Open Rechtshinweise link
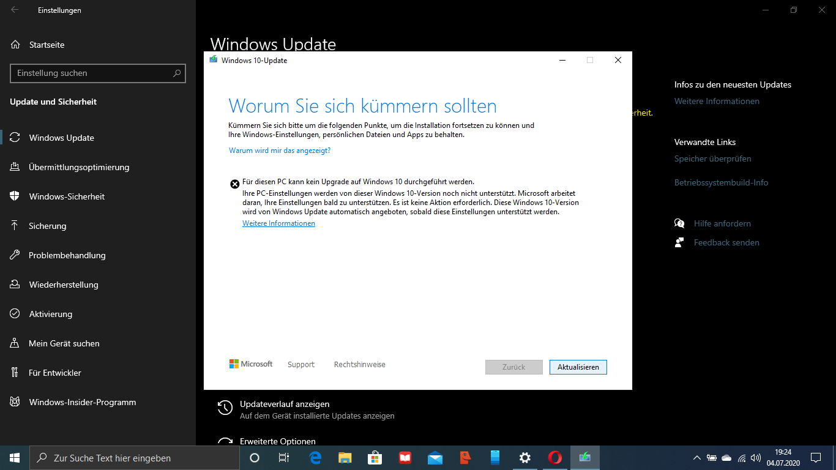836x470 pixels. tap(360, 364)
